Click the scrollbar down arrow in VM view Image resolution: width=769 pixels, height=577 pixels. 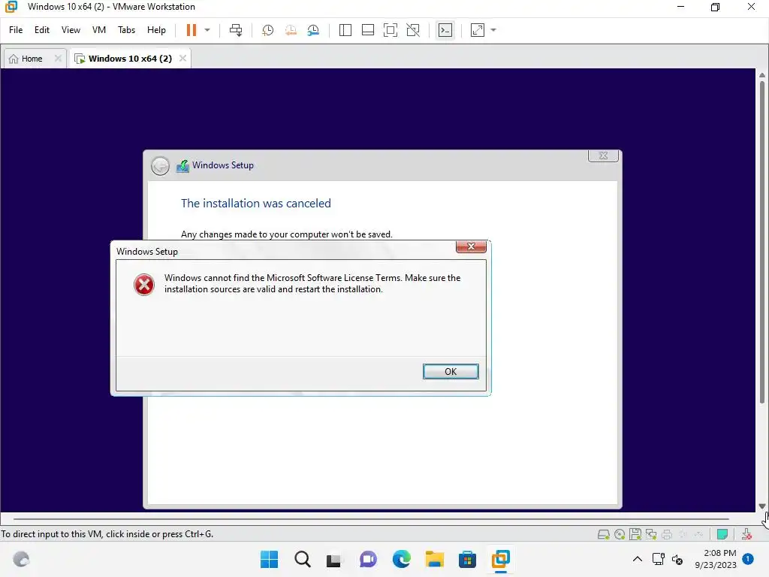762,506
